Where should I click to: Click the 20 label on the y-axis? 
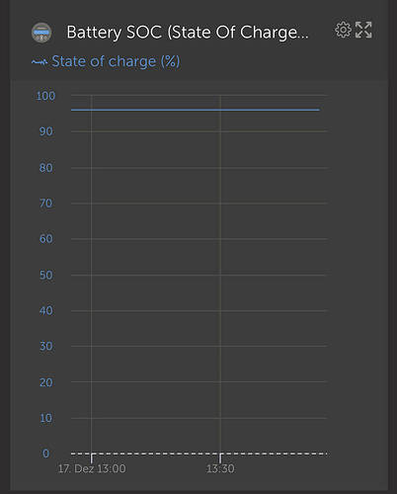pos(46,382)
